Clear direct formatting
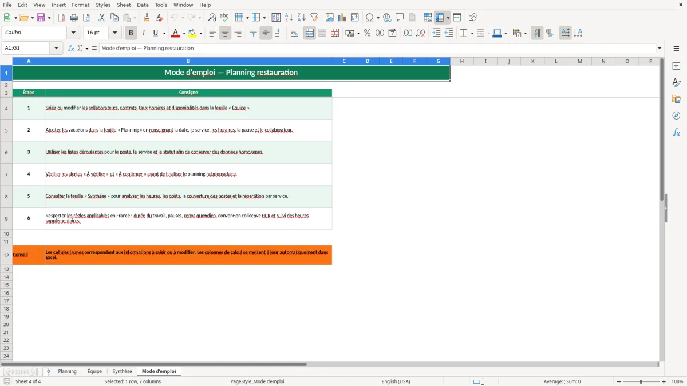687x386 pixels. tap(160, 18)
